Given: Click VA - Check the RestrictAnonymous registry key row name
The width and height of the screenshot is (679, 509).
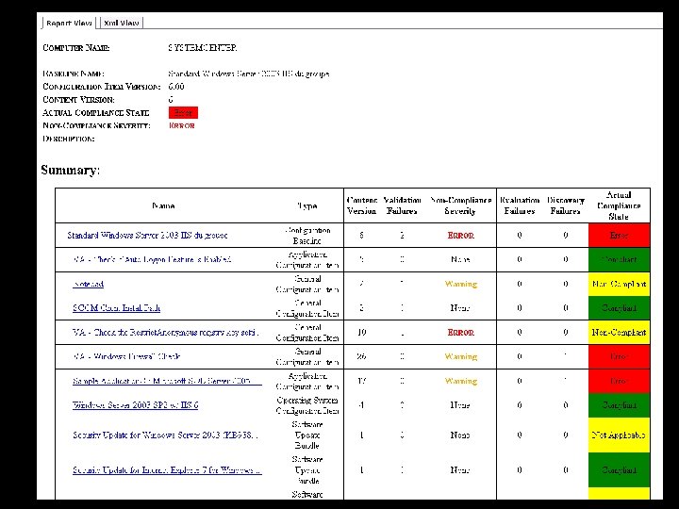Looking at the screenshot, I should click(165, 333).
